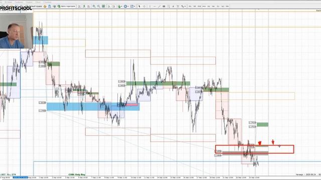The image size is (321, 180).
Task: Select the text label tool marked T
Action: pos(178,6)
